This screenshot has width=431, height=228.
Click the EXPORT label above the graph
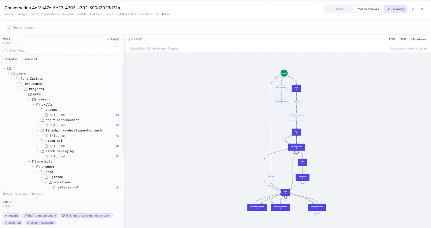135,39
